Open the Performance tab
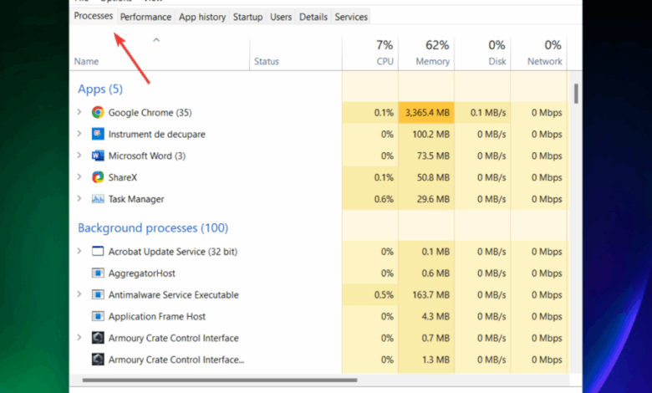This screenshot has width=652, height=393. coord(145,17)
